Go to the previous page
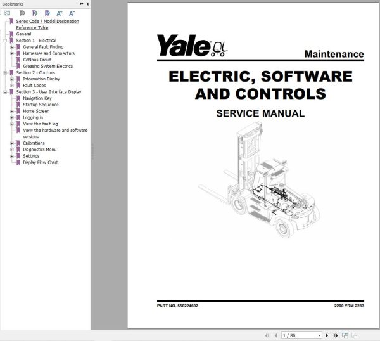 pos(275,335)
